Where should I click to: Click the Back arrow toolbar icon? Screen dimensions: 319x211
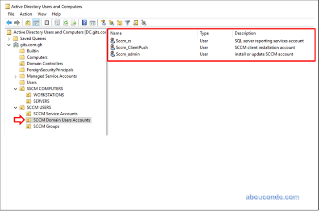(8, 22)
